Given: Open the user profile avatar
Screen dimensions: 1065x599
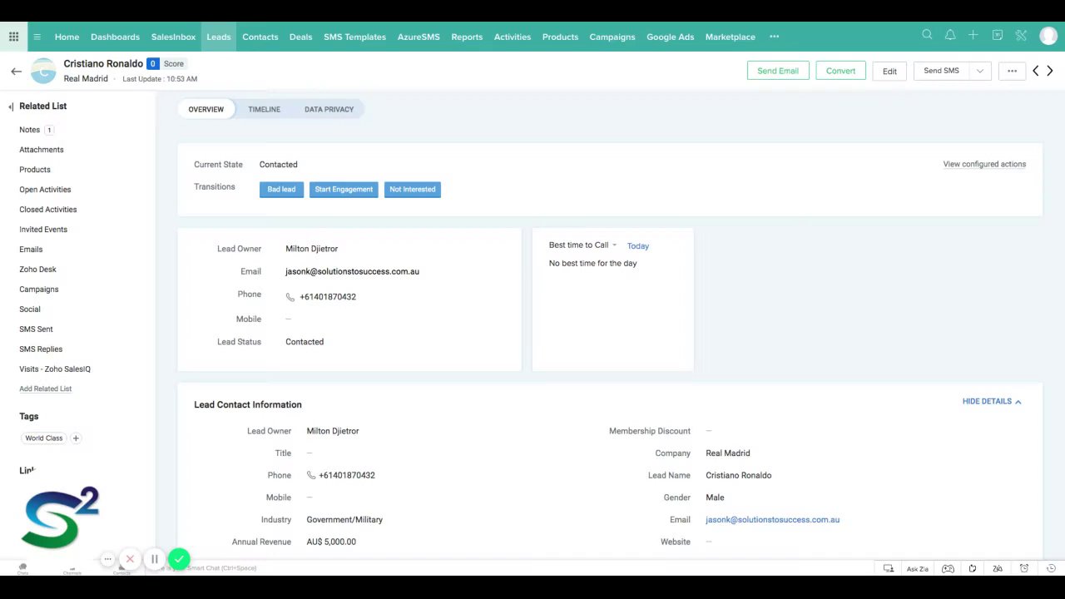Looking at the screenshot, I should coord(1048,36).
